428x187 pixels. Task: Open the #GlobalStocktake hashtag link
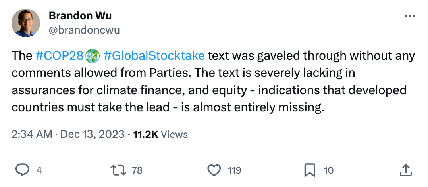coord(154,56)
